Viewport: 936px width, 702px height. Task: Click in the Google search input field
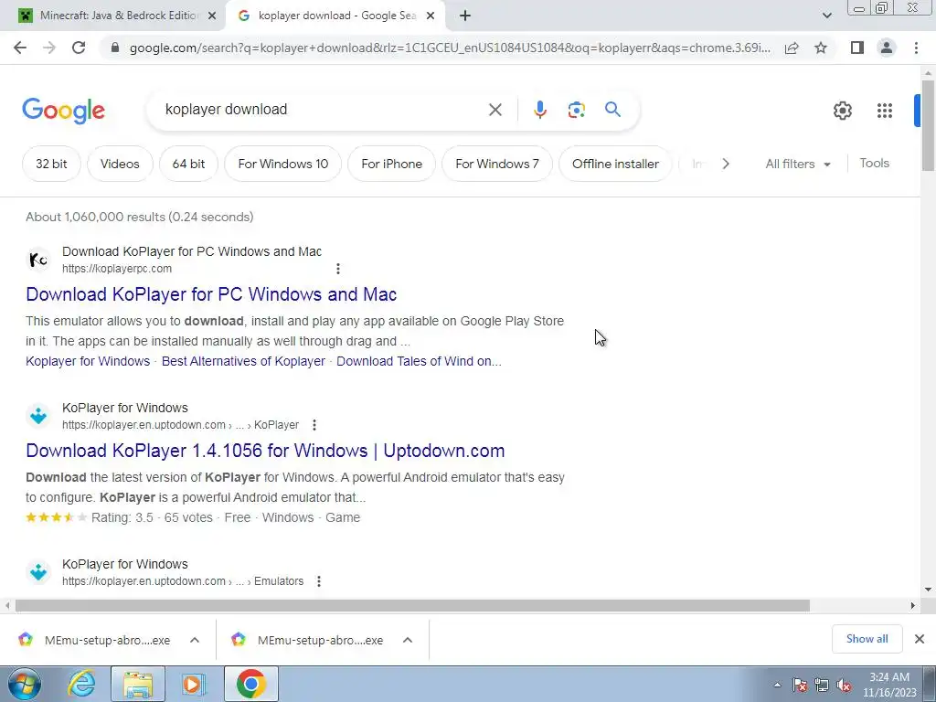point(323,110)
